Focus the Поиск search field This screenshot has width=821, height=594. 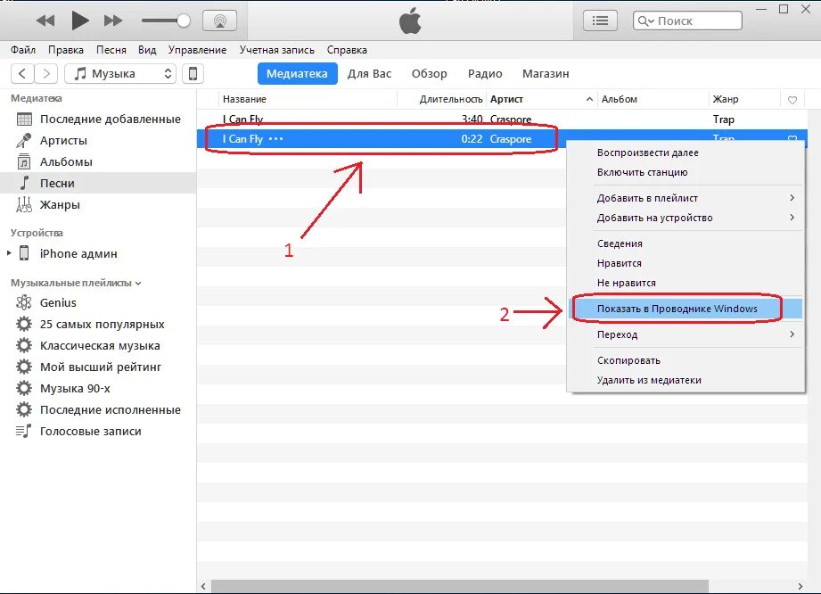pos(687,21)
